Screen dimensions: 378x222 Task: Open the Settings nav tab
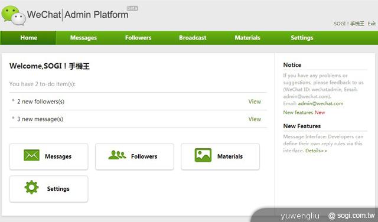tap(302, 38)
